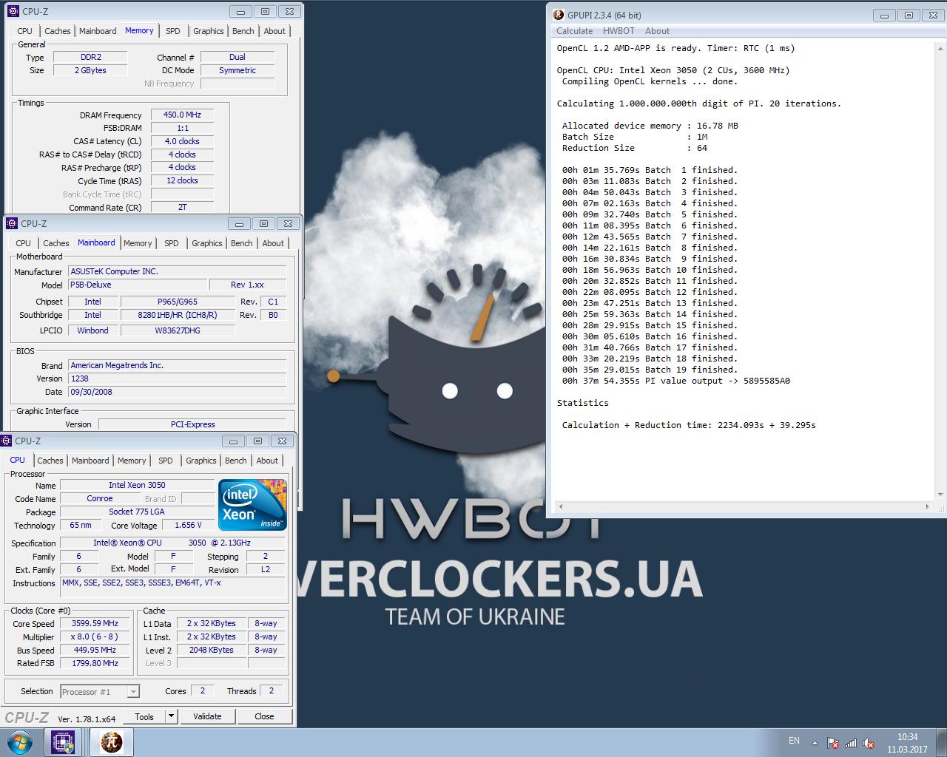Image resolution: width=947 pixels, height=757 pixels.
Task: Switch to the Mainboard tab in the Memory window
Action: [98, 31]
